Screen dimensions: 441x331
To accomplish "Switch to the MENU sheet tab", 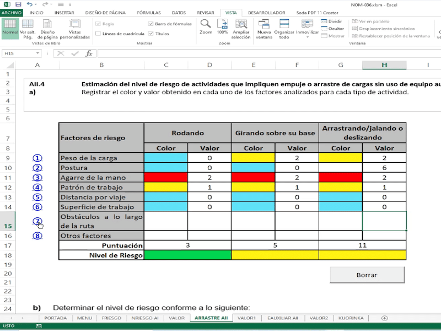I will pyautogui.click(x=85, y=318).
